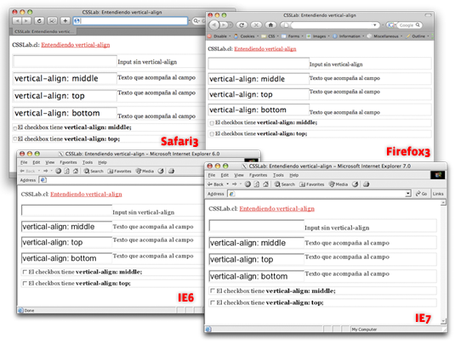Go to home page in Firefox
Screen dimensions: 455x344
(270, 25)
